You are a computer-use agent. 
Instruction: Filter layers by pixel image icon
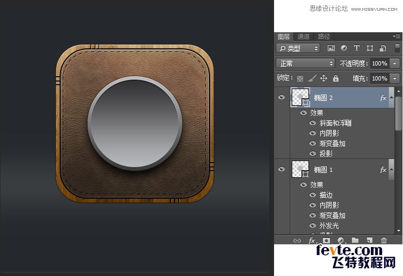coord(331,48)
